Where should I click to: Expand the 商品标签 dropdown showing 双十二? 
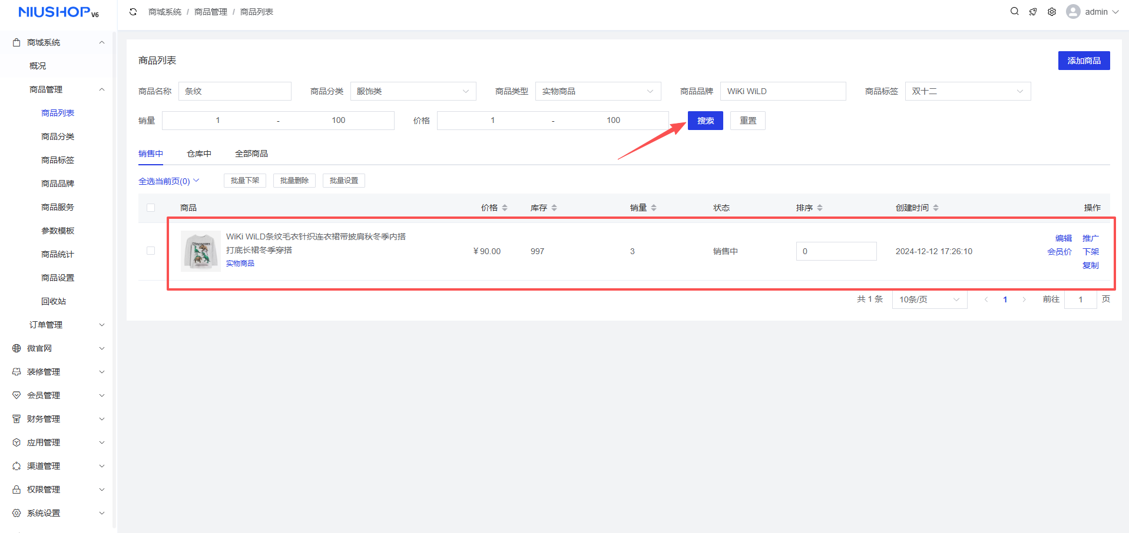968,91
